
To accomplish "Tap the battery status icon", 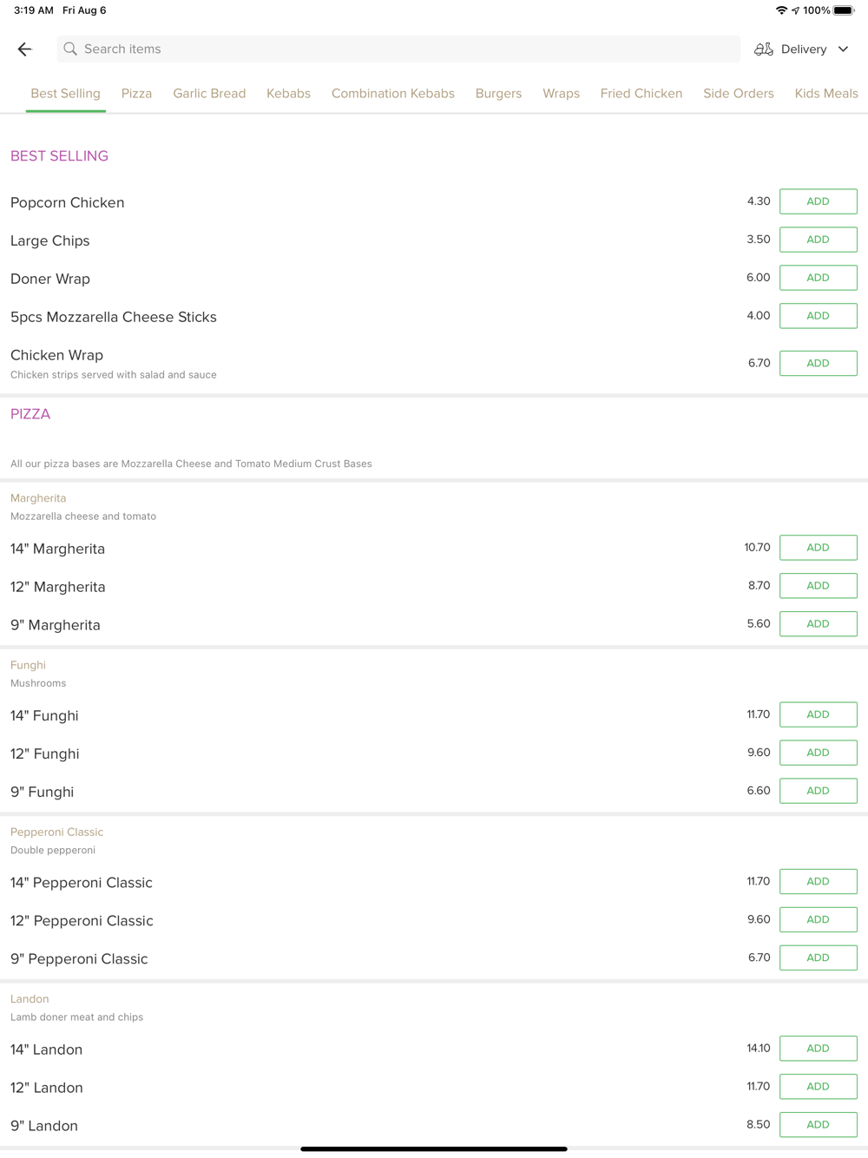I will pyautogui.click(x=844, y=10).
